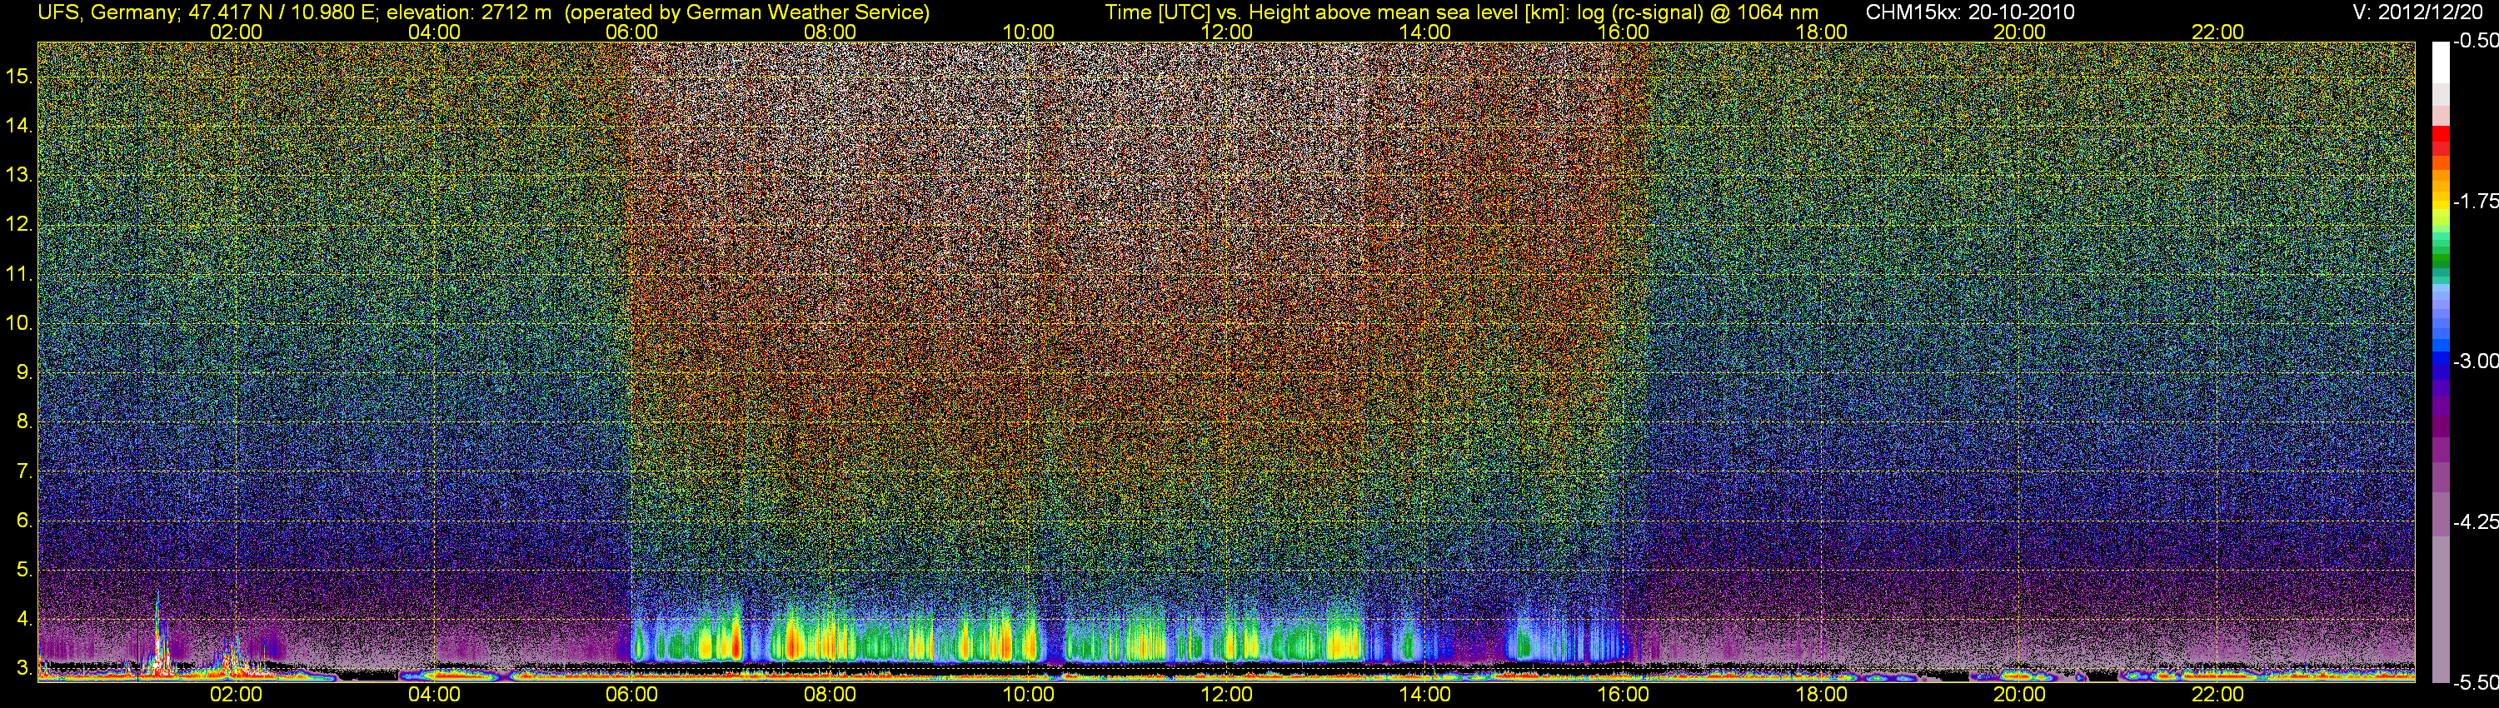Click the 7 km height axis label
Image resolution: width=2499 pixels, height=708 pixels.
pos(24,471)
